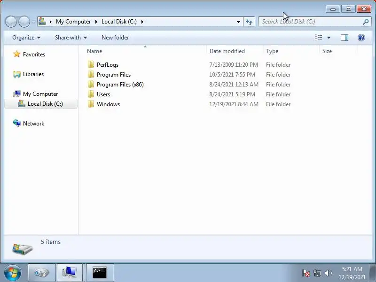This screenshot has height=282, width=376.
Task: Click the Program Files (x86) folder name
Action: pyautogui.click(x=120, y=85)
